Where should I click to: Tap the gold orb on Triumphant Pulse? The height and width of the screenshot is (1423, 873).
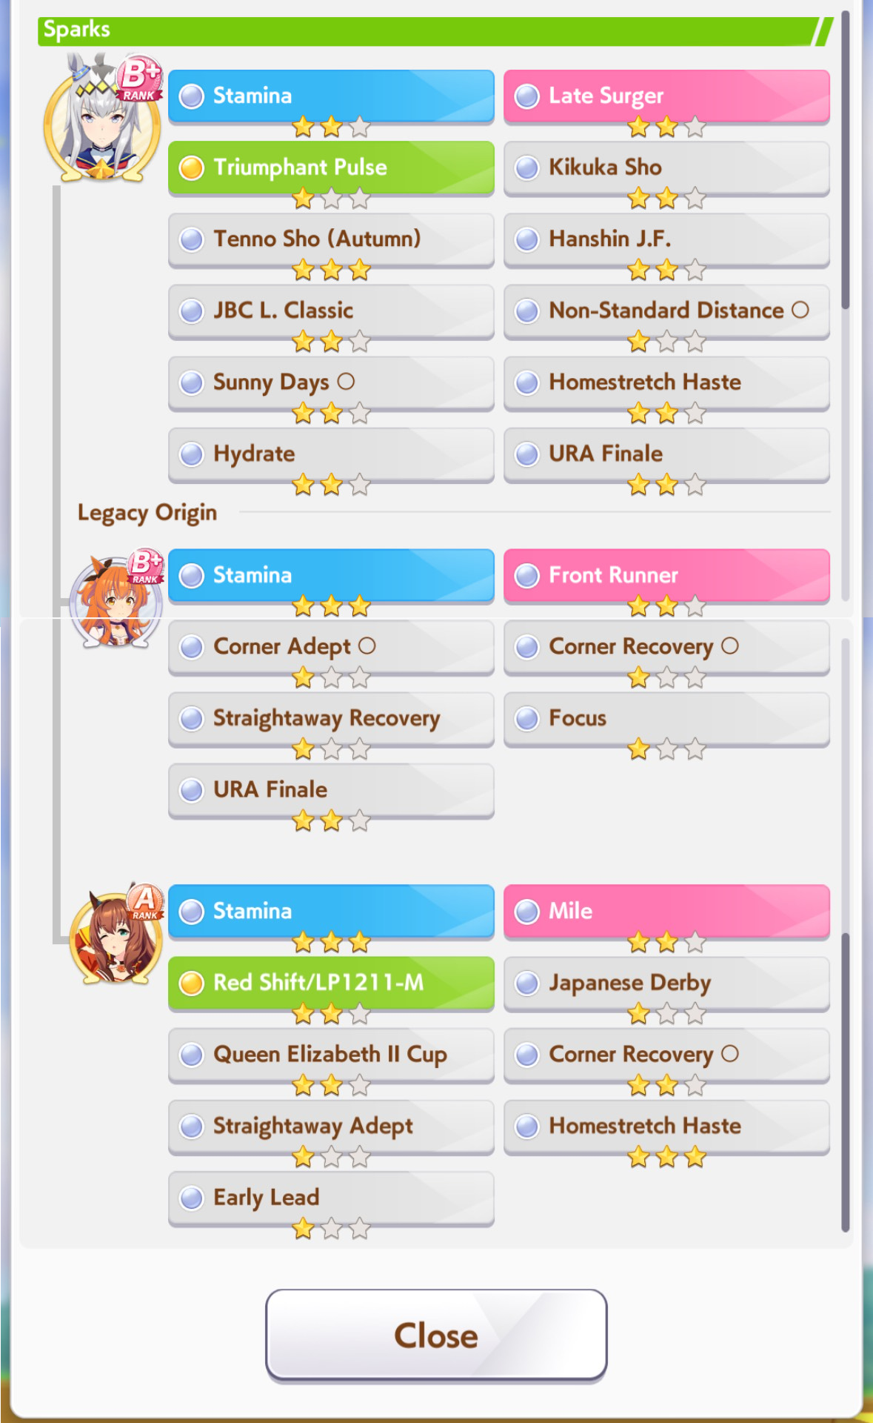[x=192, y=168]
